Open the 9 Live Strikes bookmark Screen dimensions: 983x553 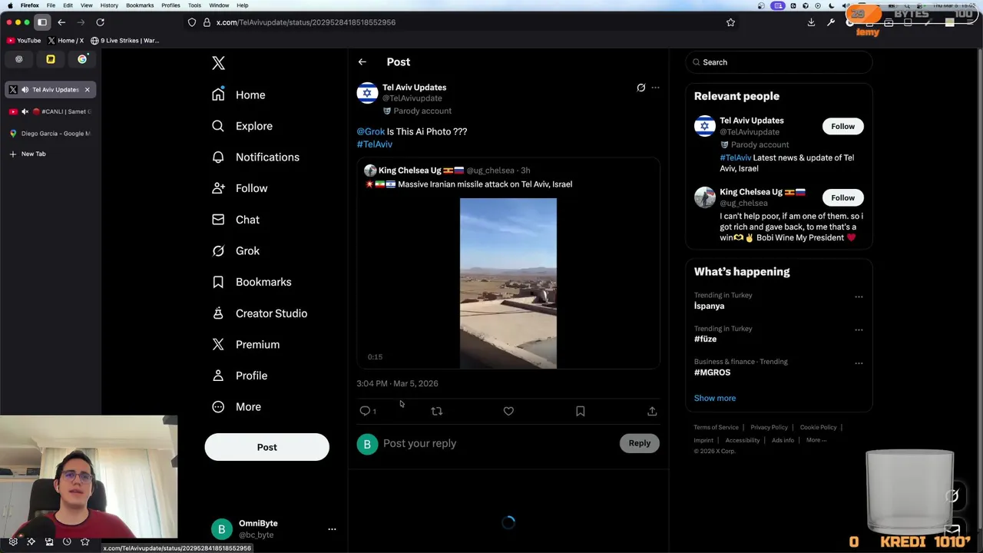pos(124,40)
